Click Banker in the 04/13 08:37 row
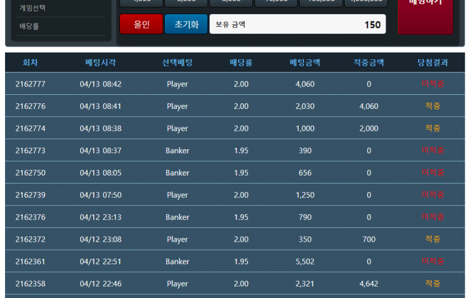 [x=177, y=150]
